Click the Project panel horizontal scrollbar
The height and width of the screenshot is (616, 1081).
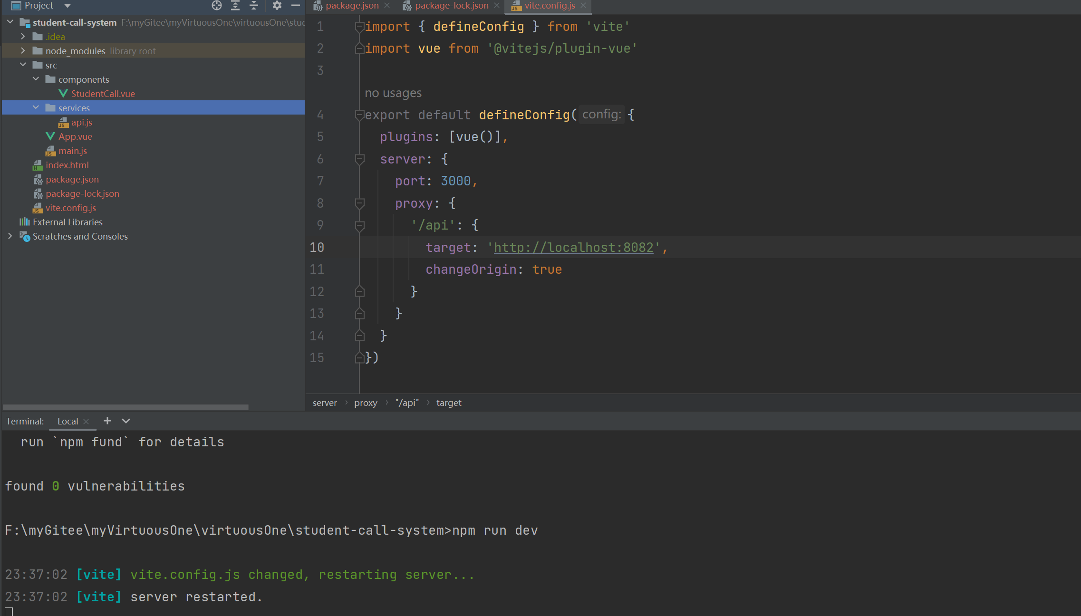click(x=125, y=407)
